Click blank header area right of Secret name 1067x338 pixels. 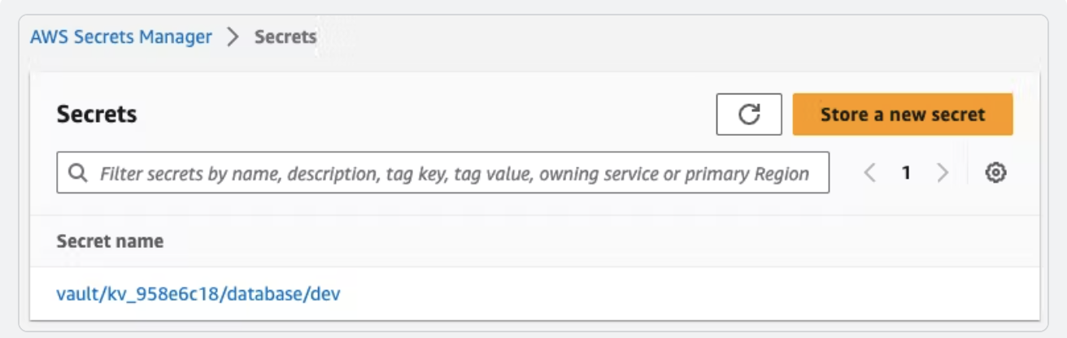click(569, 241)
